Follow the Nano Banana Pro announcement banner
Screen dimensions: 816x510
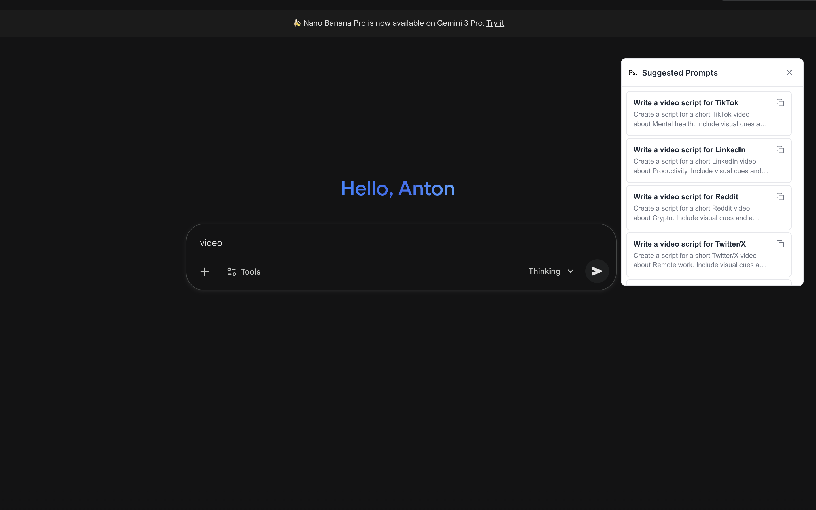[398, 23]
